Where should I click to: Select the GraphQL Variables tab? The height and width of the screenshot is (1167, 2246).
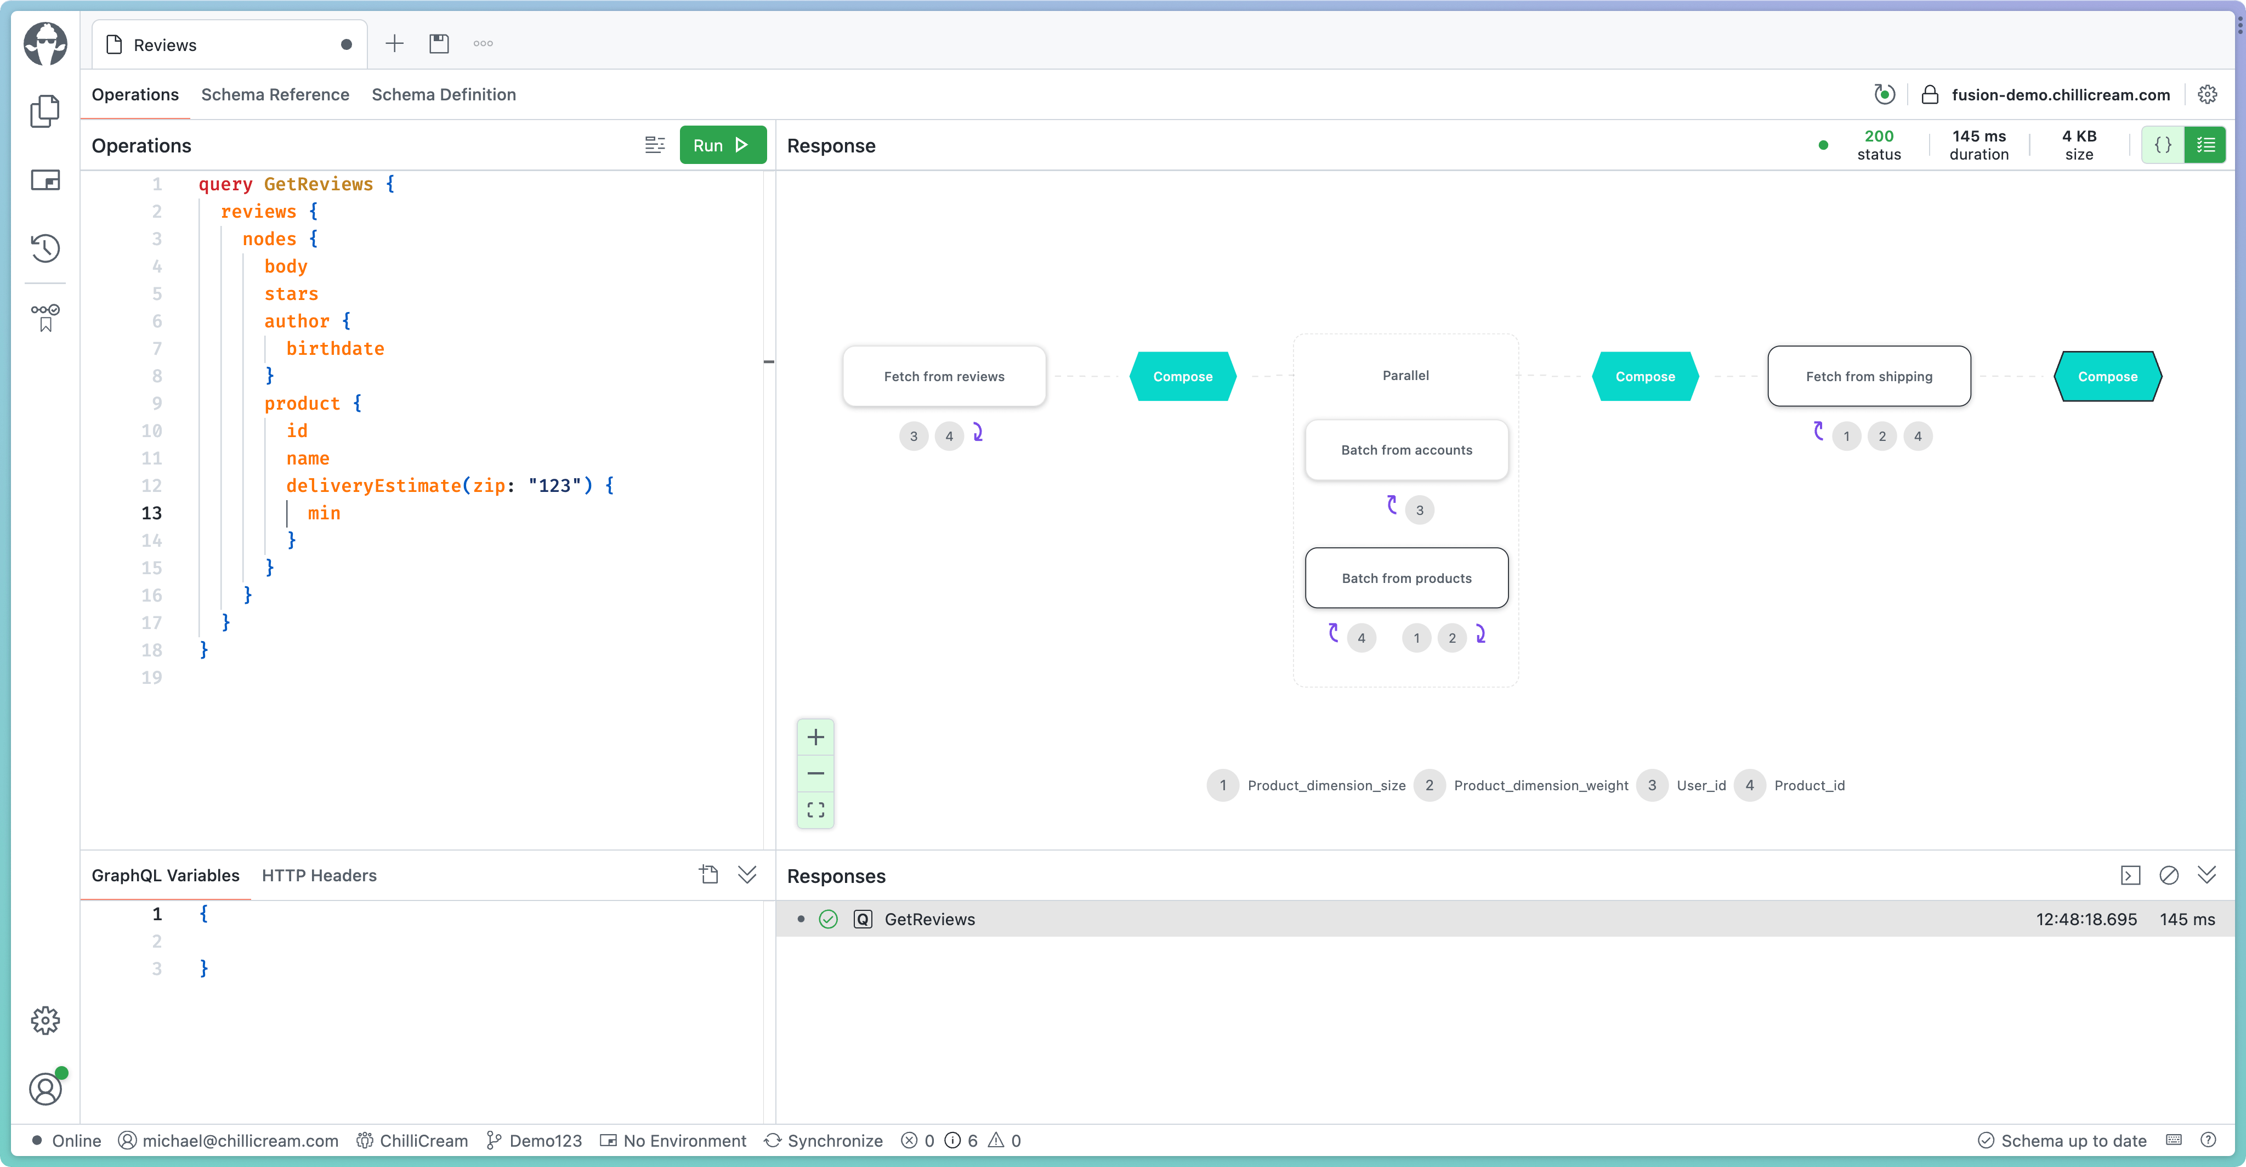[165, 876]
